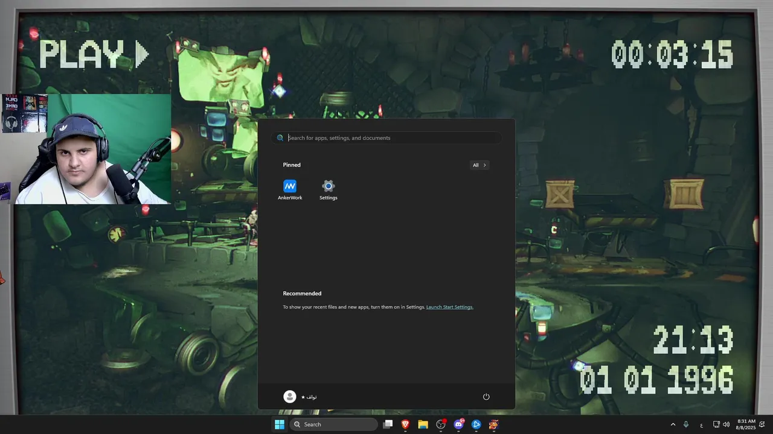
Task: Open the Crash Bandicoot game taskbar icon
Action: pos(493,424)
